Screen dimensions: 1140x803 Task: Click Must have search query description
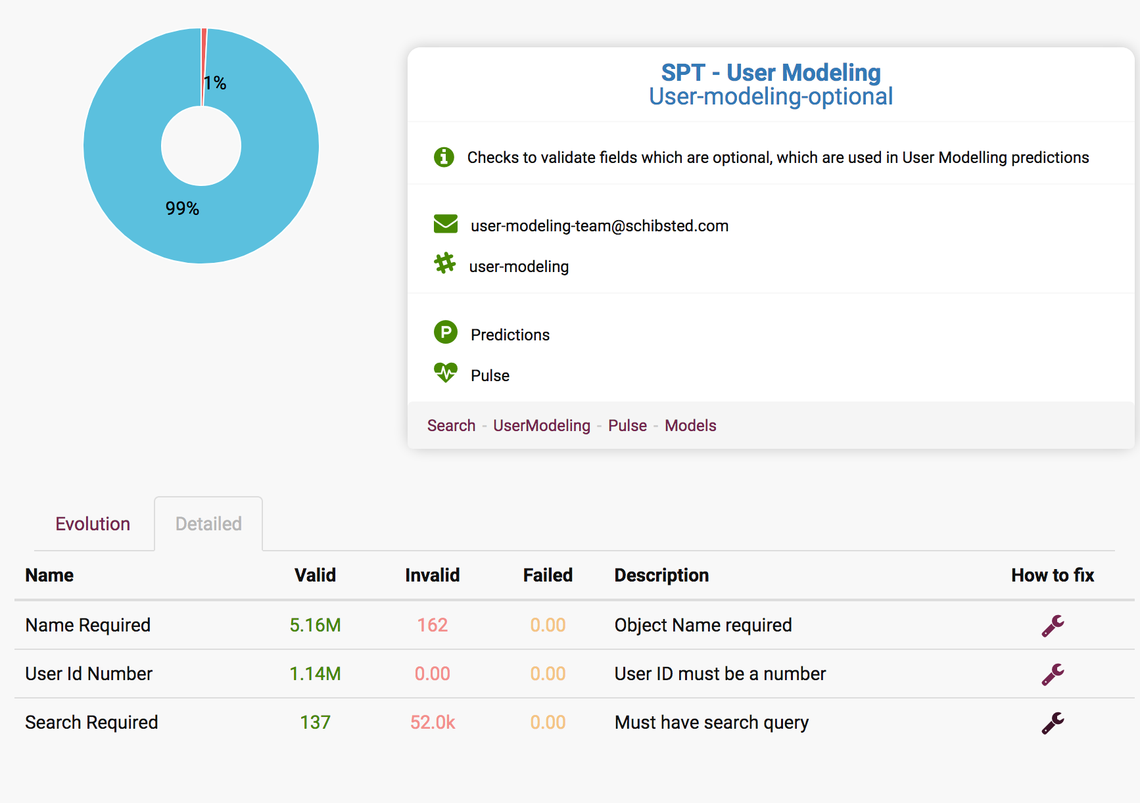pyautogui.click(x=711, y=722)
